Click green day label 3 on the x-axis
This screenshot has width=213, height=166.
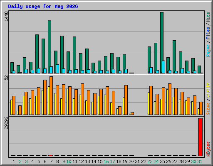[26, 161]
